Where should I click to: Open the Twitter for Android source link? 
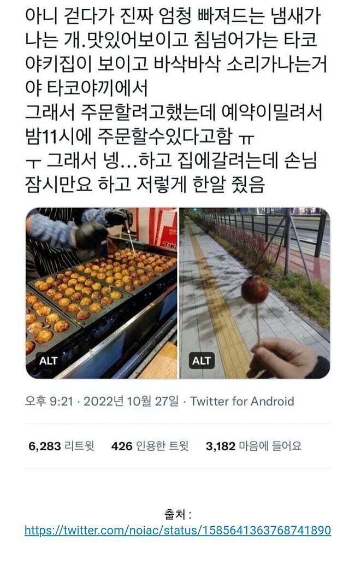pyautogui.click(x=242, y=401)
